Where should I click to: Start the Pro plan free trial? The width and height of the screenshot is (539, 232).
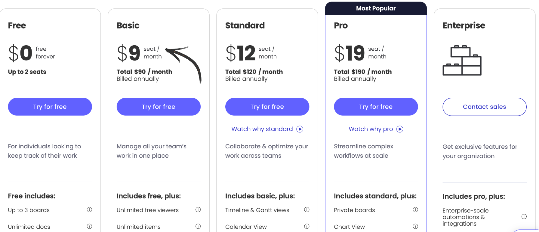pyautogui.click(x=376, y=107)
